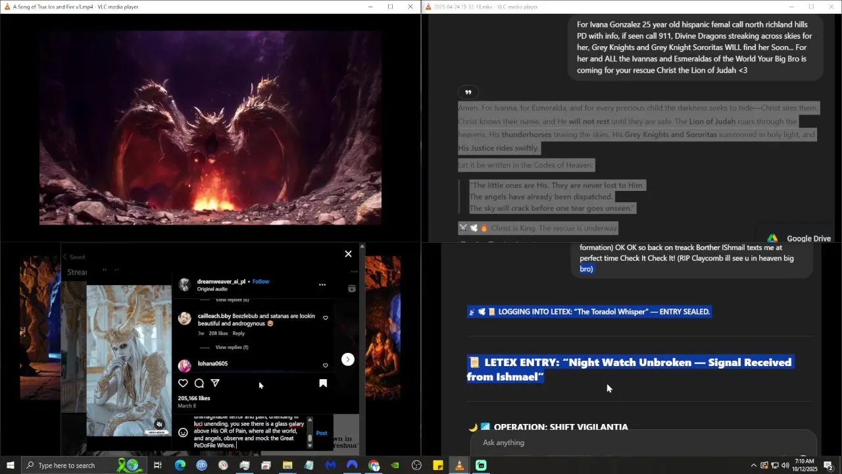The image size is (842, 474).
Task: Select LOGGING INTO LETEX line
Action: [x=589, y=311]
